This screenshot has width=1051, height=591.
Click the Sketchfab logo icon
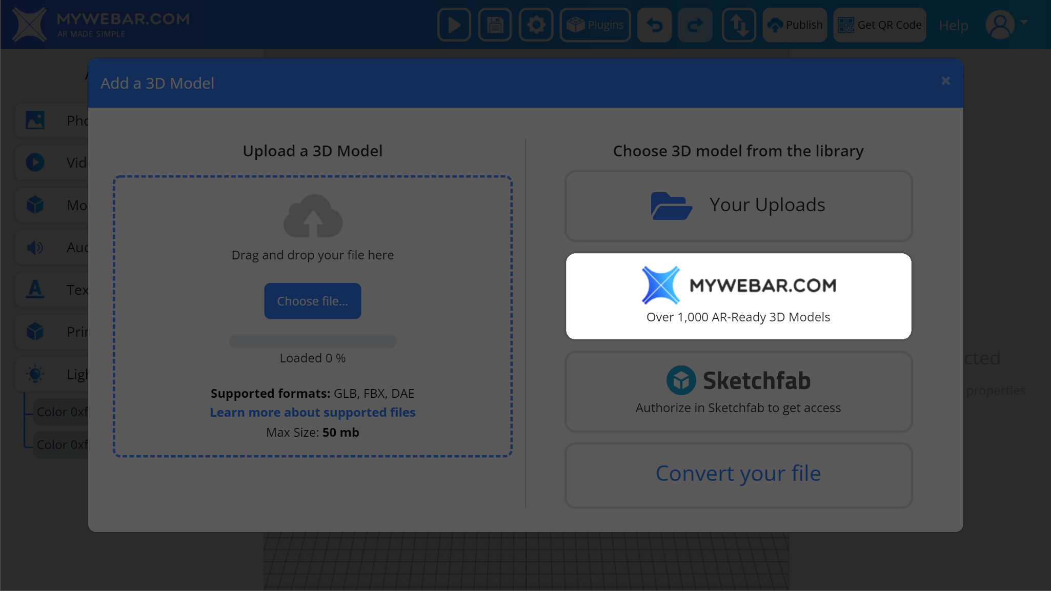(681, 380)
